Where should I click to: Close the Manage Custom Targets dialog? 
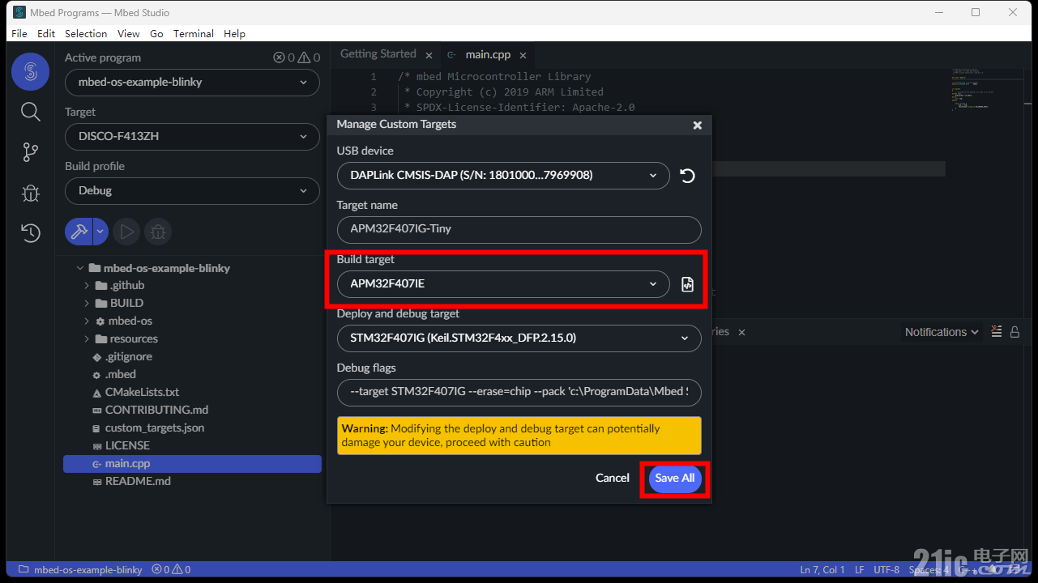click(697, 126)
